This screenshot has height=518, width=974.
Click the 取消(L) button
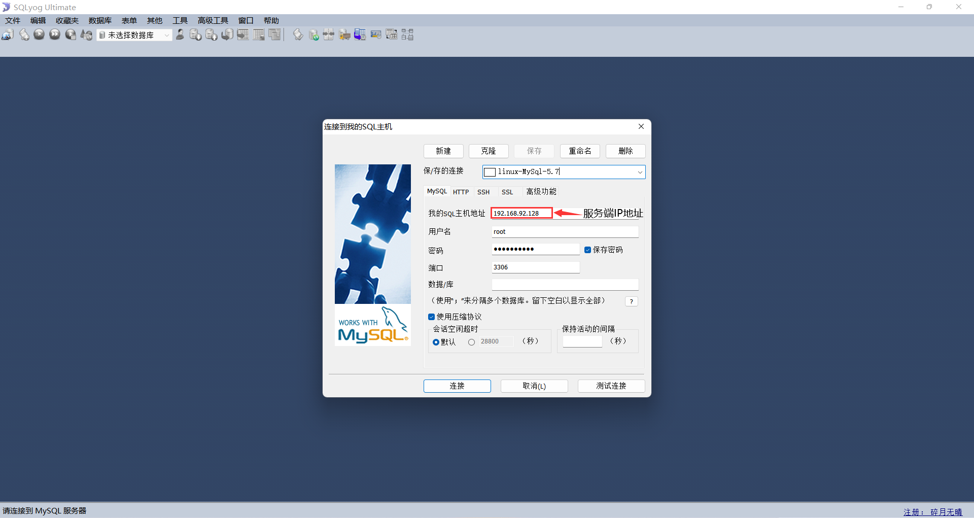tap(534, 386)
